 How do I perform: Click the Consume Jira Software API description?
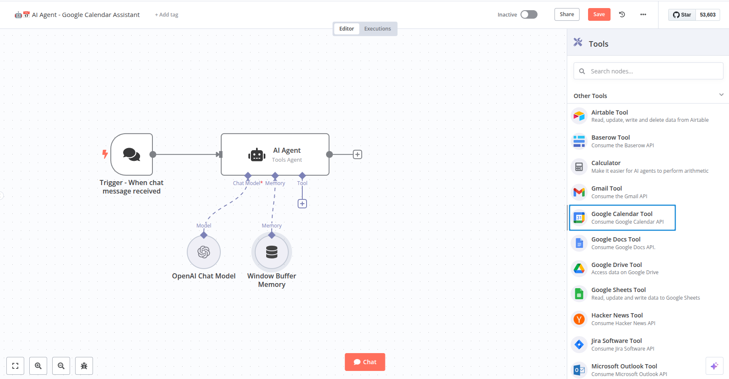(622, 349)
